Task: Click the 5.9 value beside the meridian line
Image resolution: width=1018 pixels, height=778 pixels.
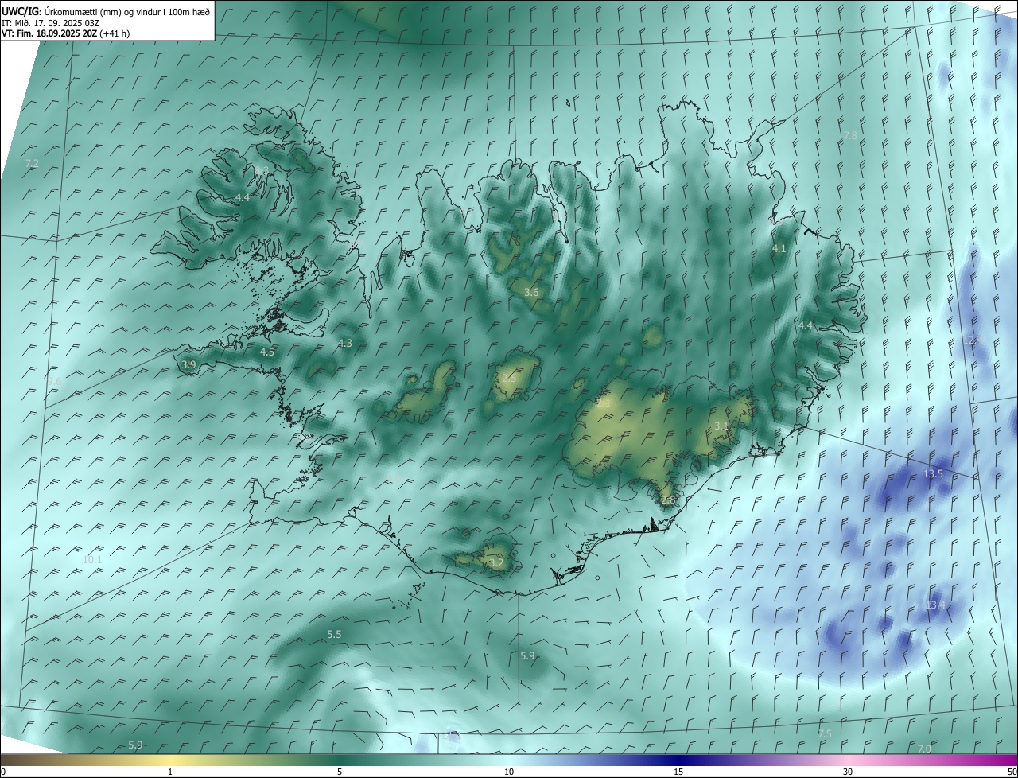Action: 527,655
